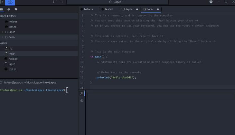Viewport: 235px width, 135px height.
Task: Open the settings gear icon
Action: click(x=211, y=2)
